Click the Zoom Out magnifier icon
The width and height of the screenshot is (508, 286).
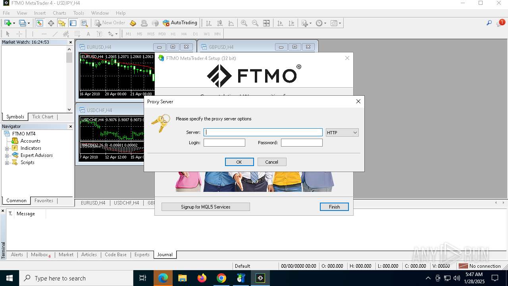(255, 23)
